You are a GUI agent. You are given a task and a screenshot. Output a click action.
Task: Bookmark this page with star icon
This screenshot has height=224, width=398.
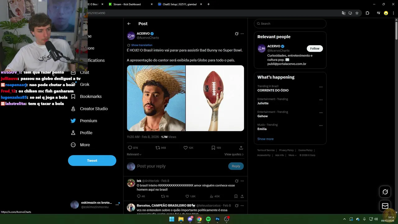[x=357, y=13]
